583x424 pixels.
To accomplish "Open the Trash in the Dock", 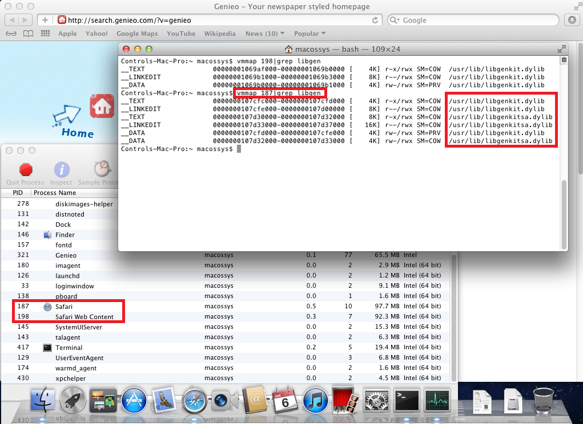I will point(543,400).
